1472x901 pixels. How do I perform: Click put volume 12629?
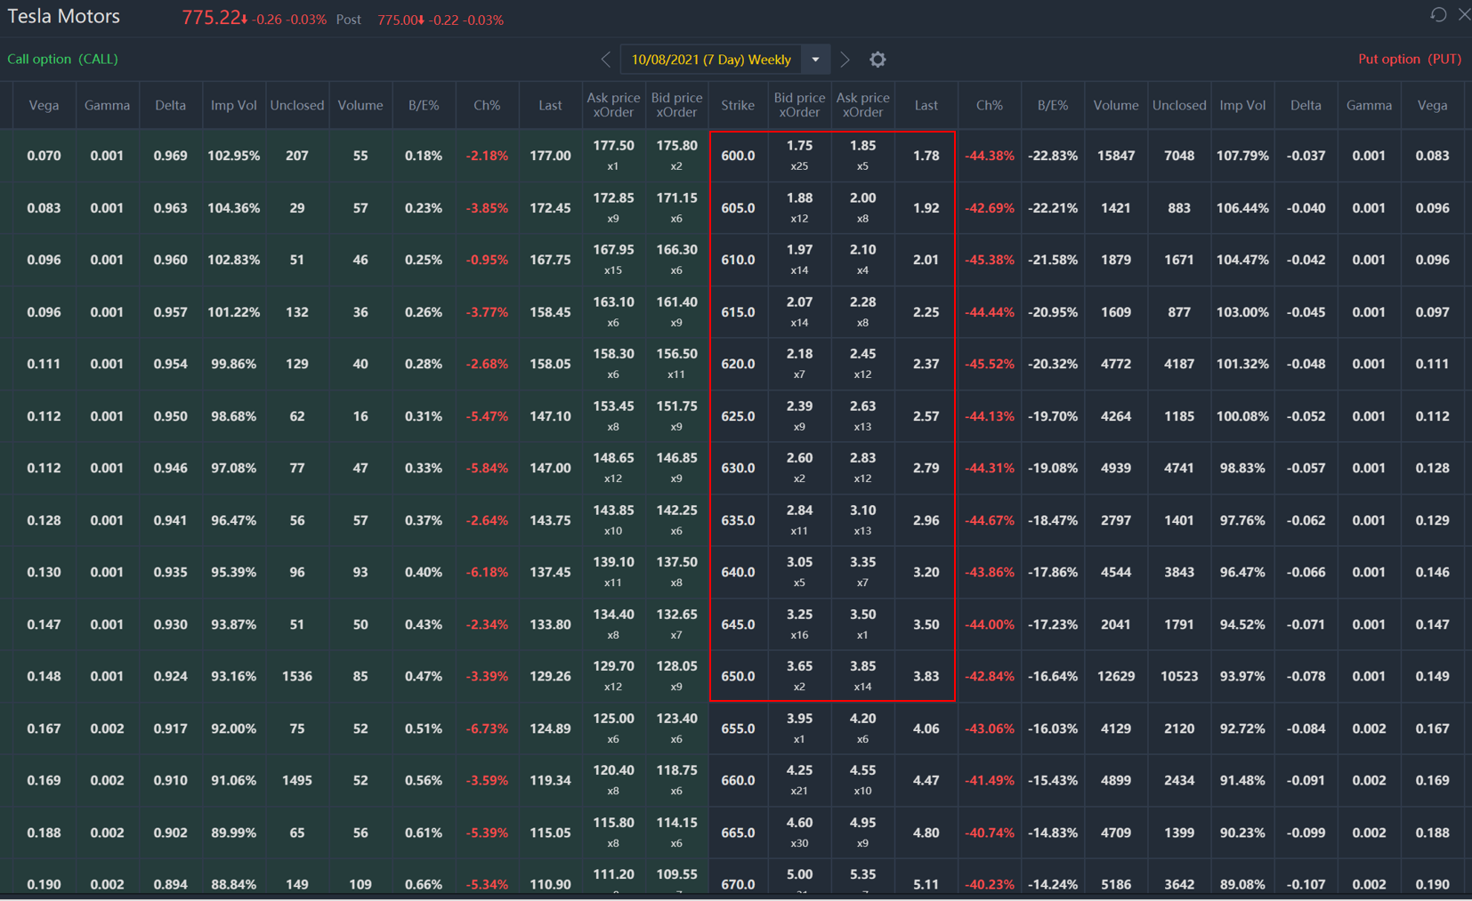pyautogui.click(x=1116, y=676)
